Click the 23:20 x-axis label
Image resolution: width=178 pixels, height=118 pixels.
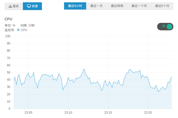[x=148, y=113]
